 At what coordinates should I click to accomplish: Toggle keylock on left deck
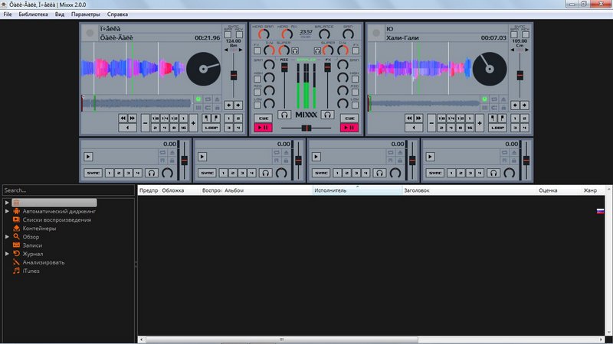tap(218, 107)
